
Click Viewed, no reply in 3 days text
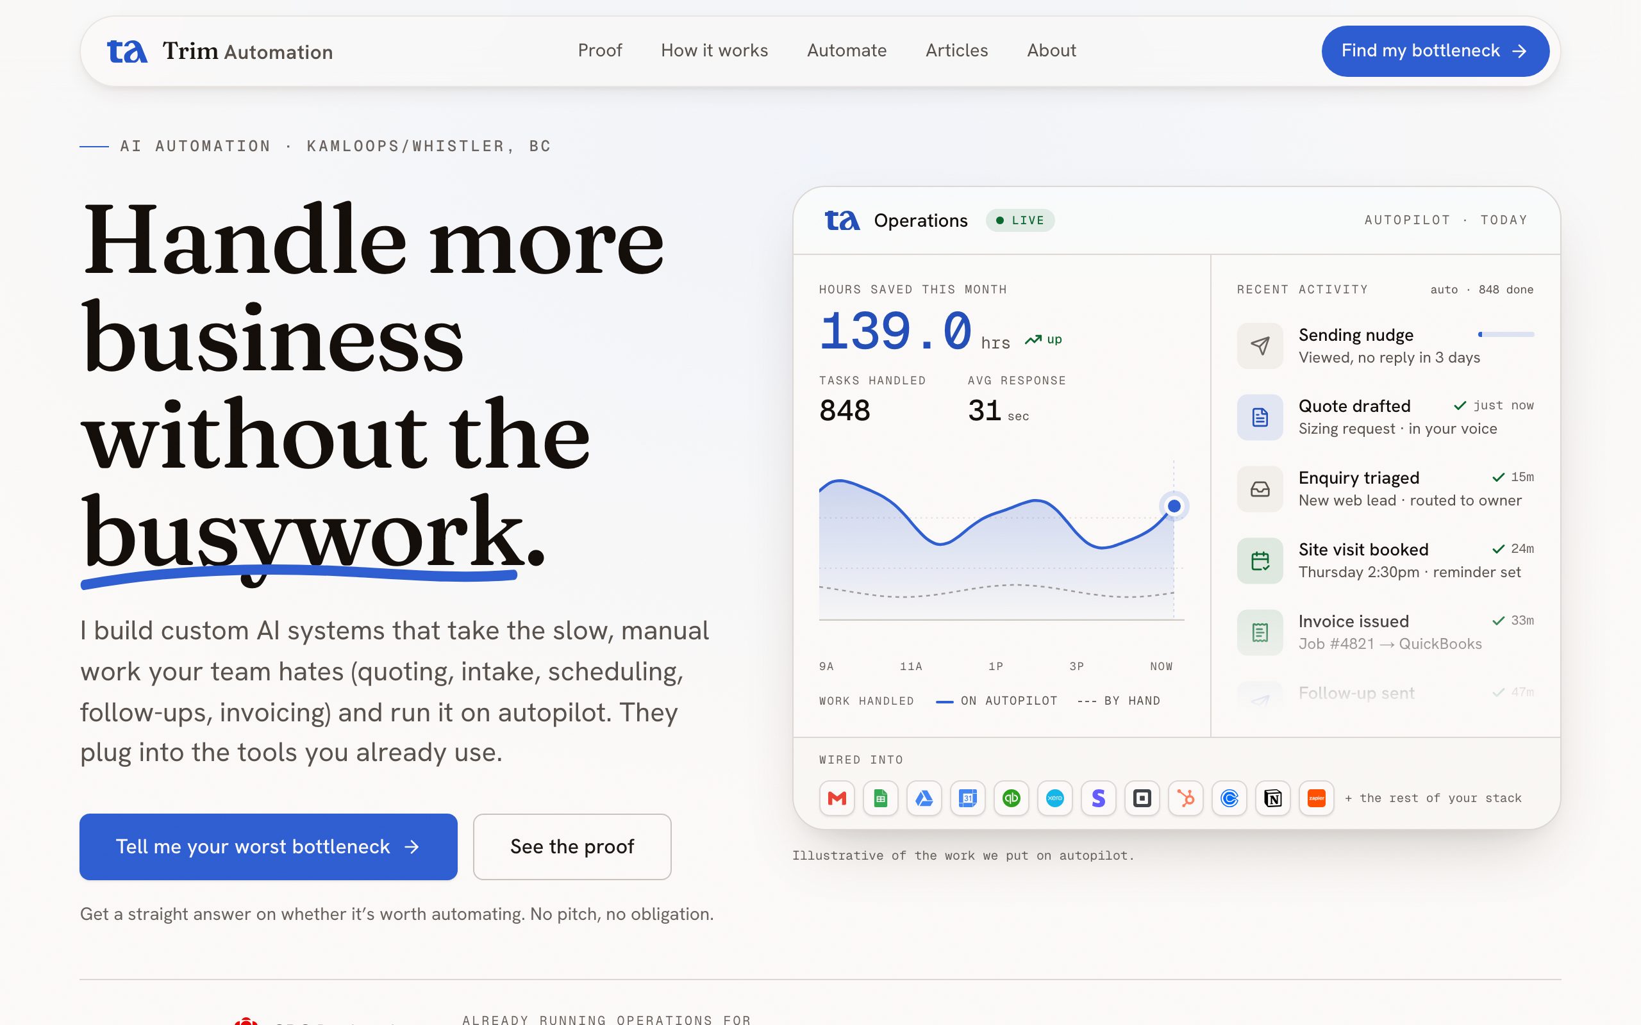tap(1388, 357)
